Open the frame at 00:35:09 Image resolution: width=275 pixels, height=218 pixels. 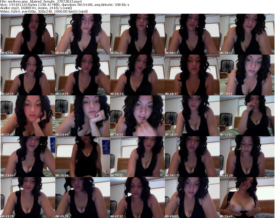coord(83,157)
